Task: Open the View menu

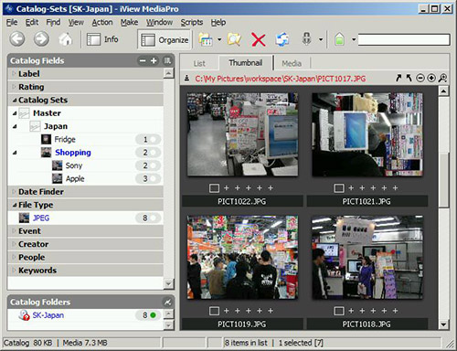Action: click(76, 22)
